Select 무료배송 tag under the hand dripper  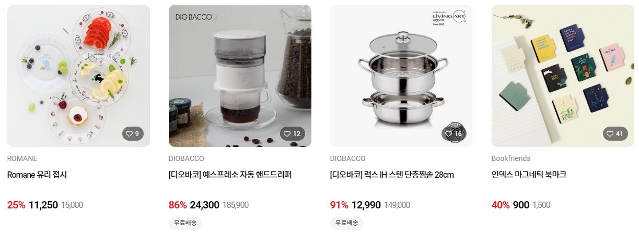[x=185, y=223]
